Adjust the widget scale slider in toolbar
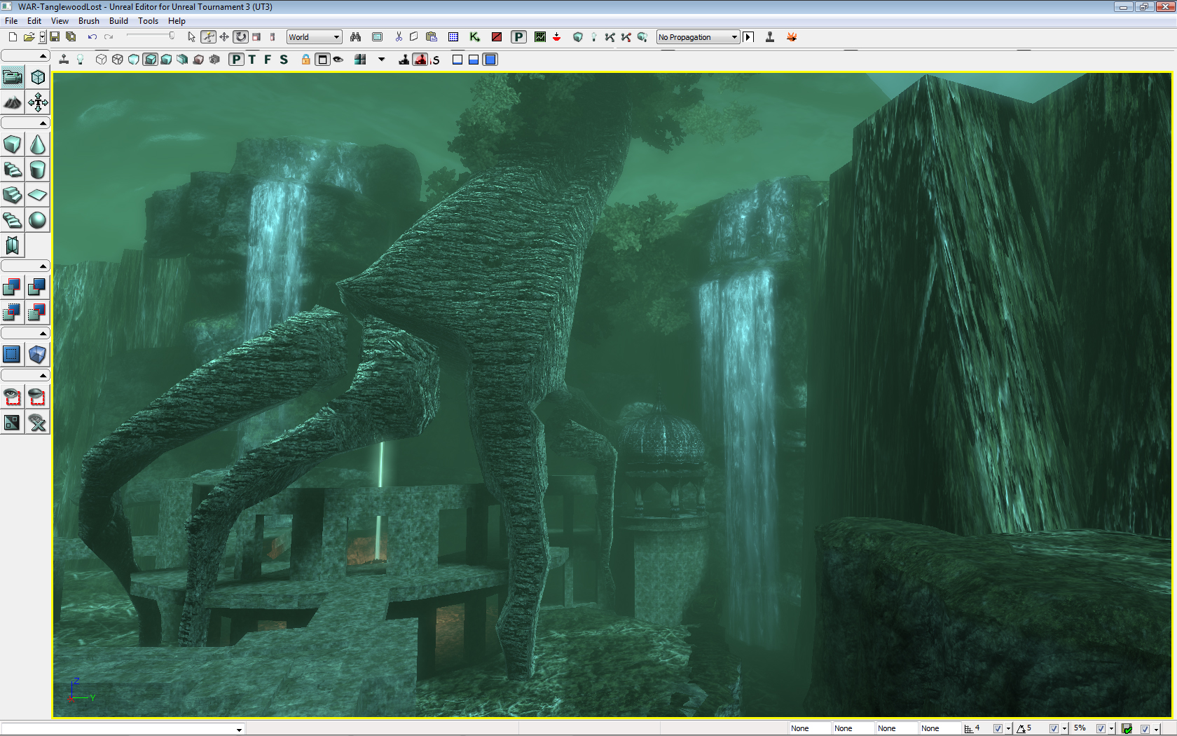The image size is (1177, 736). coord(150,36)
